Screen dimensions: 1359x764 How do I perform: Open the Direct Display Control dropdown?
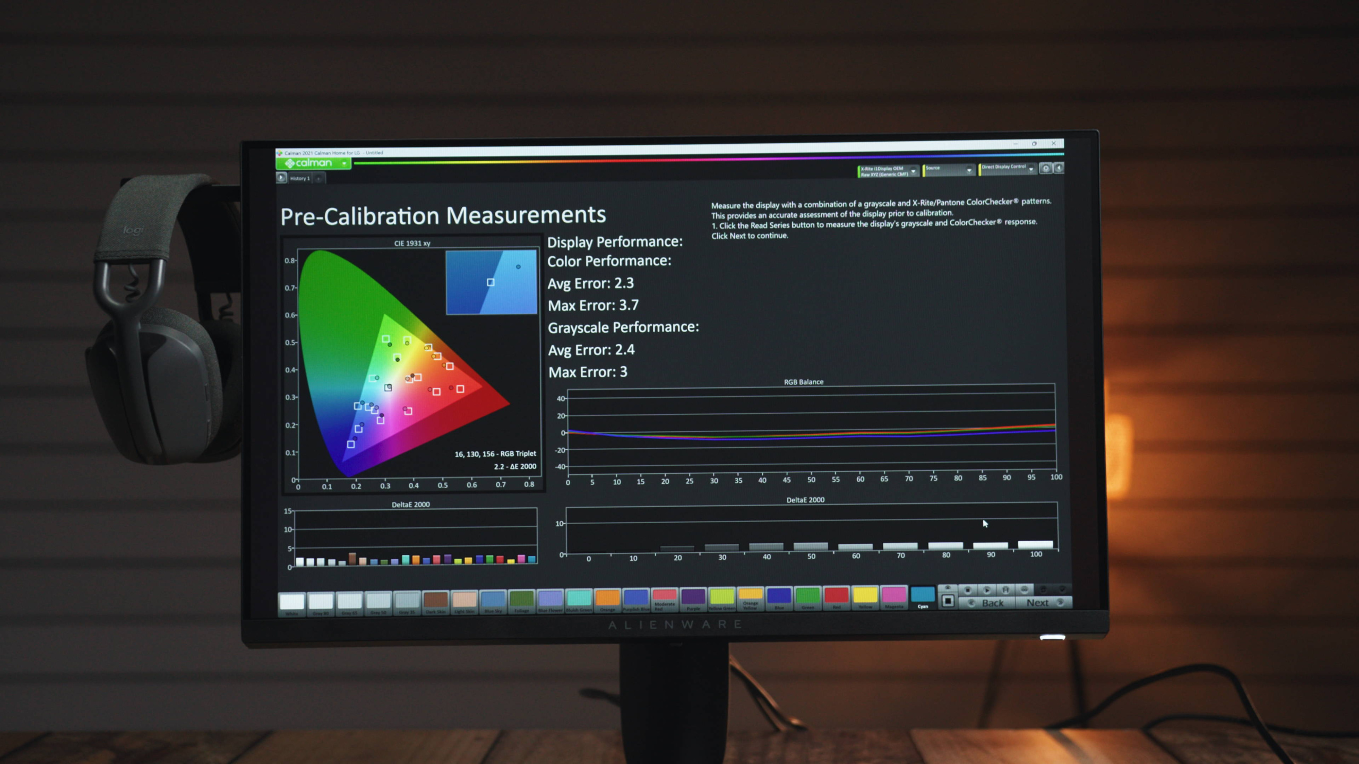click(1031, 169)
